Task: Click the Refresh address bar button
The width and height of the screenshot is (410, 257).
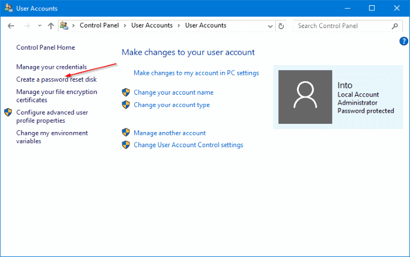Action: point(282,26)
